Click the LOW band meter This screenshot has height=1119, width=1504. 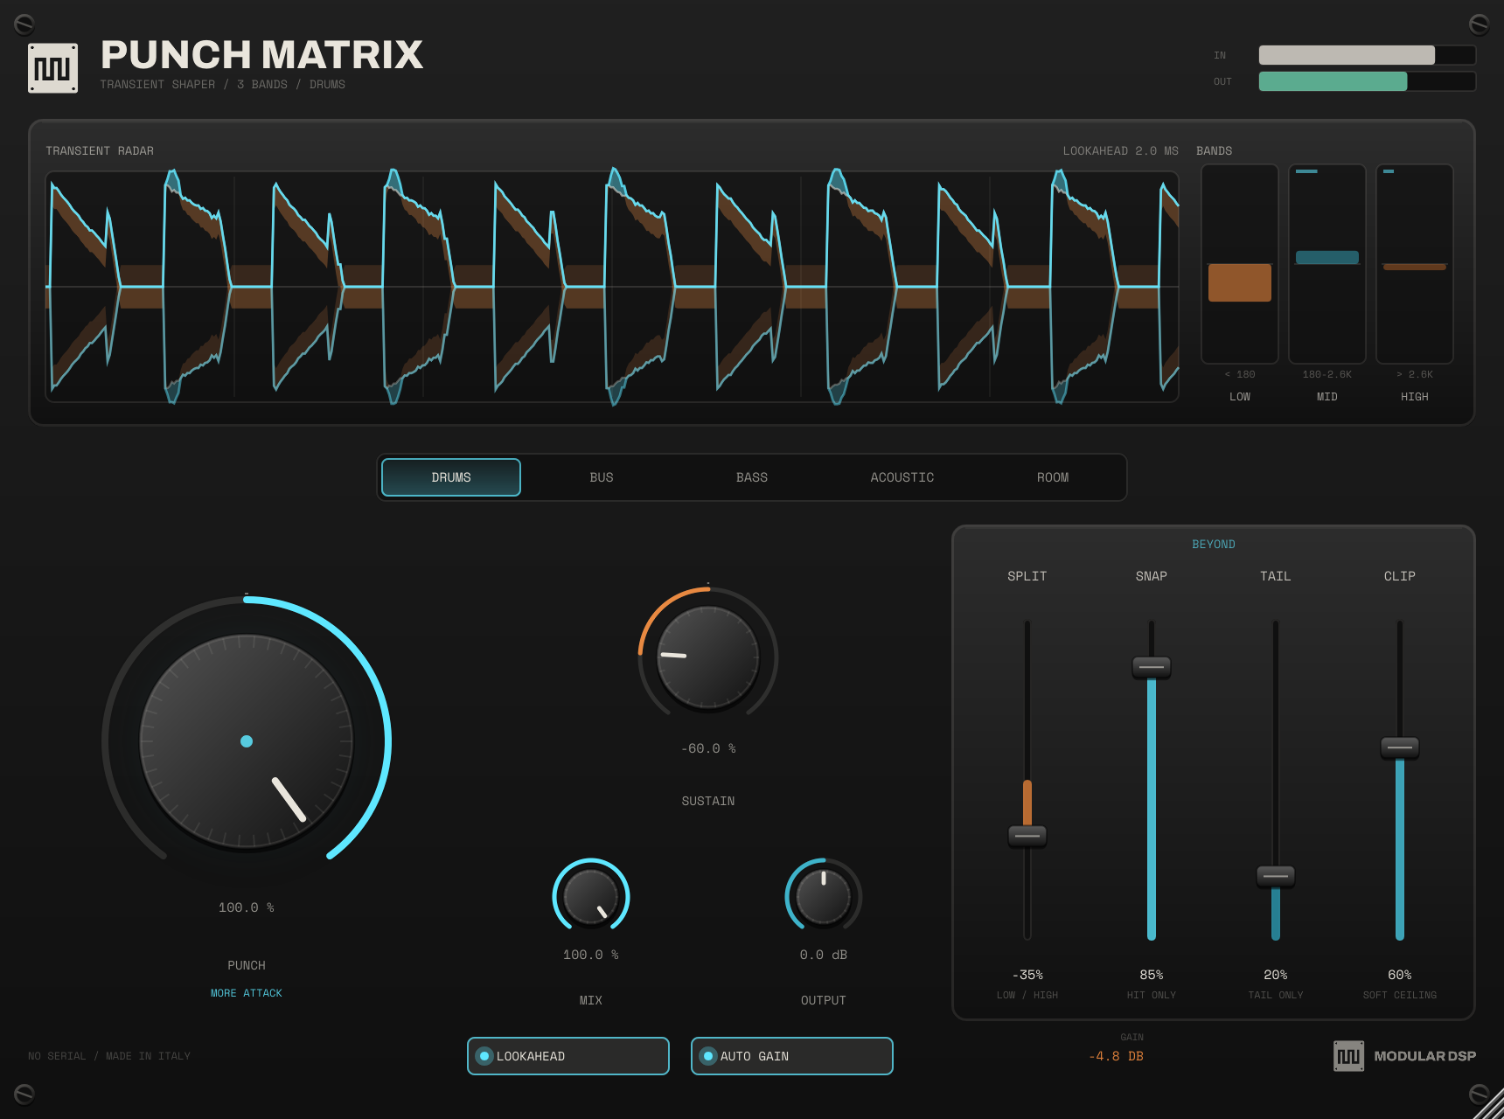click(x=1240, y=264)
